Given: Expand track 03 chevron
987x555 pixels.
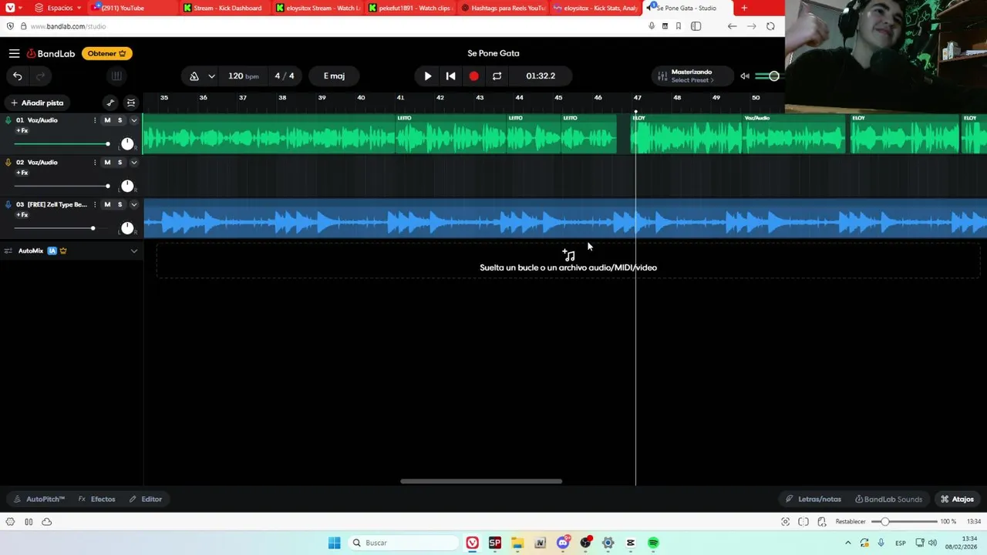Looking at the screenshot, I should click(x=133, y=204).
